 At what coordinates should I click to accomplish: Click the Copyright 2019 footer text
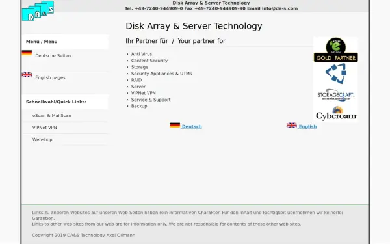click(84, 235)
